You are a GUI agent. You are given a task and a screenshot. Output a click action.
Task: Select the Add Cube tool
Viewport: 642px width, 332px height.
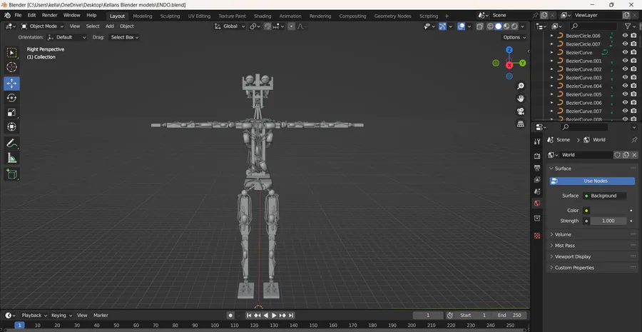click(x=11, y=174)
